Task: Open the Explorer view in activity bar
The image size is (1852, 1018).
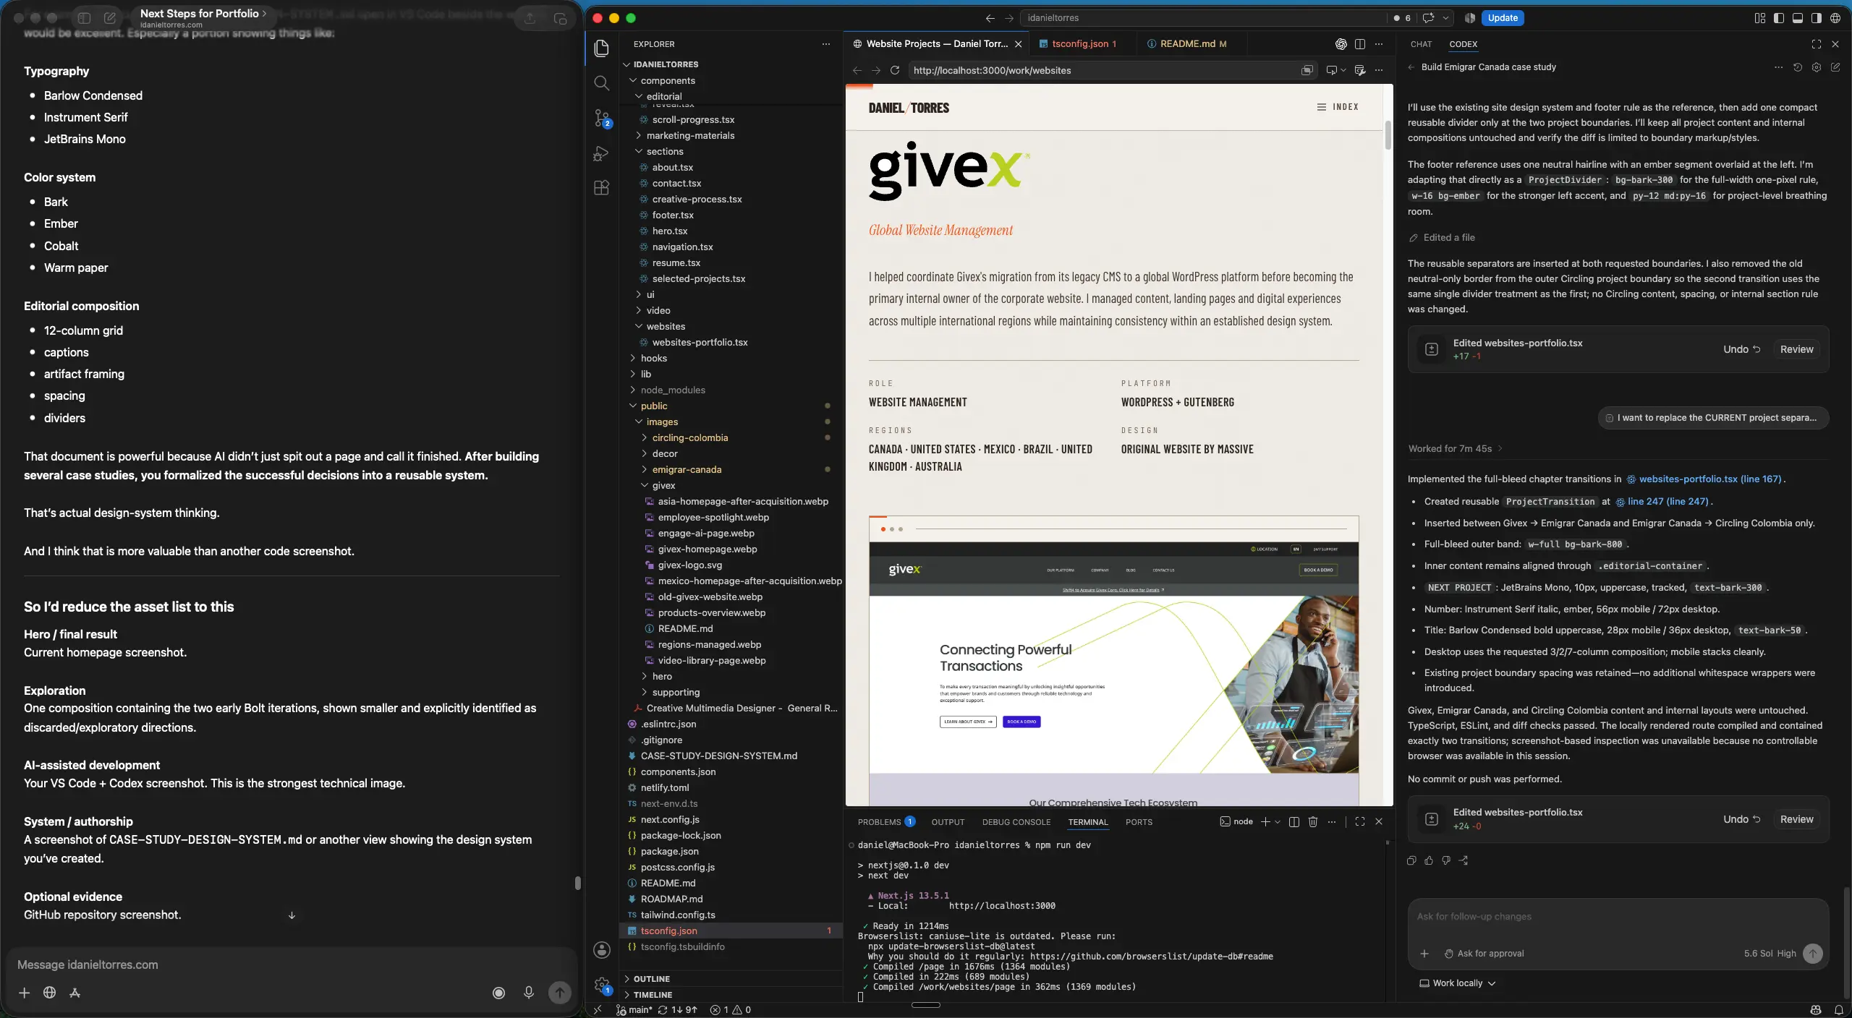Action: (x=601, y=48)
